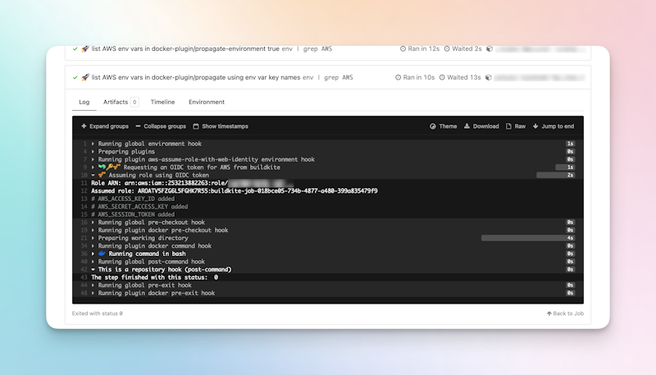Image resolution: width=656 pixels, height=375 pixels.
Task: Click the Docker whale icon on line 36
Action: pyautogui.click(x=102, y=254)
